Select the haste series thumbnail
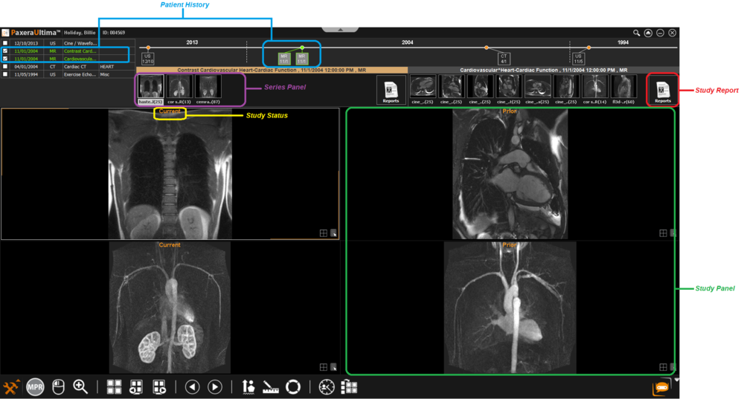Viewport: 744px width, 399px height. click(x=150, y=89)
